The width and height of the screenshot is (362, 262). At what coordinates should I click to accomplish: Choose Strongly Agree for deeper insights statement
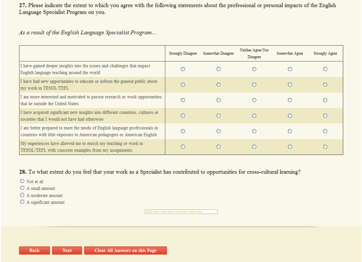(325, 69)
